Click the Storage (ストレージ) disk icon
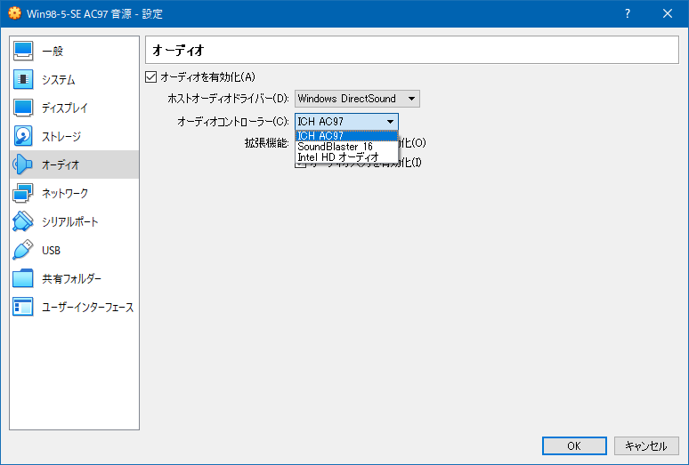This screenshot has height=465, width=689. (x=23, y=136)
